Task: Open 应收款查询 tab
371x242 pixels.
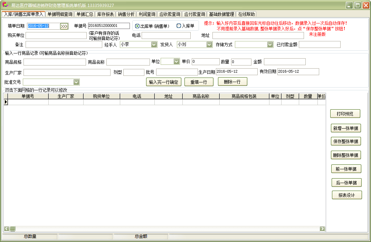Action: pos(170,14)
